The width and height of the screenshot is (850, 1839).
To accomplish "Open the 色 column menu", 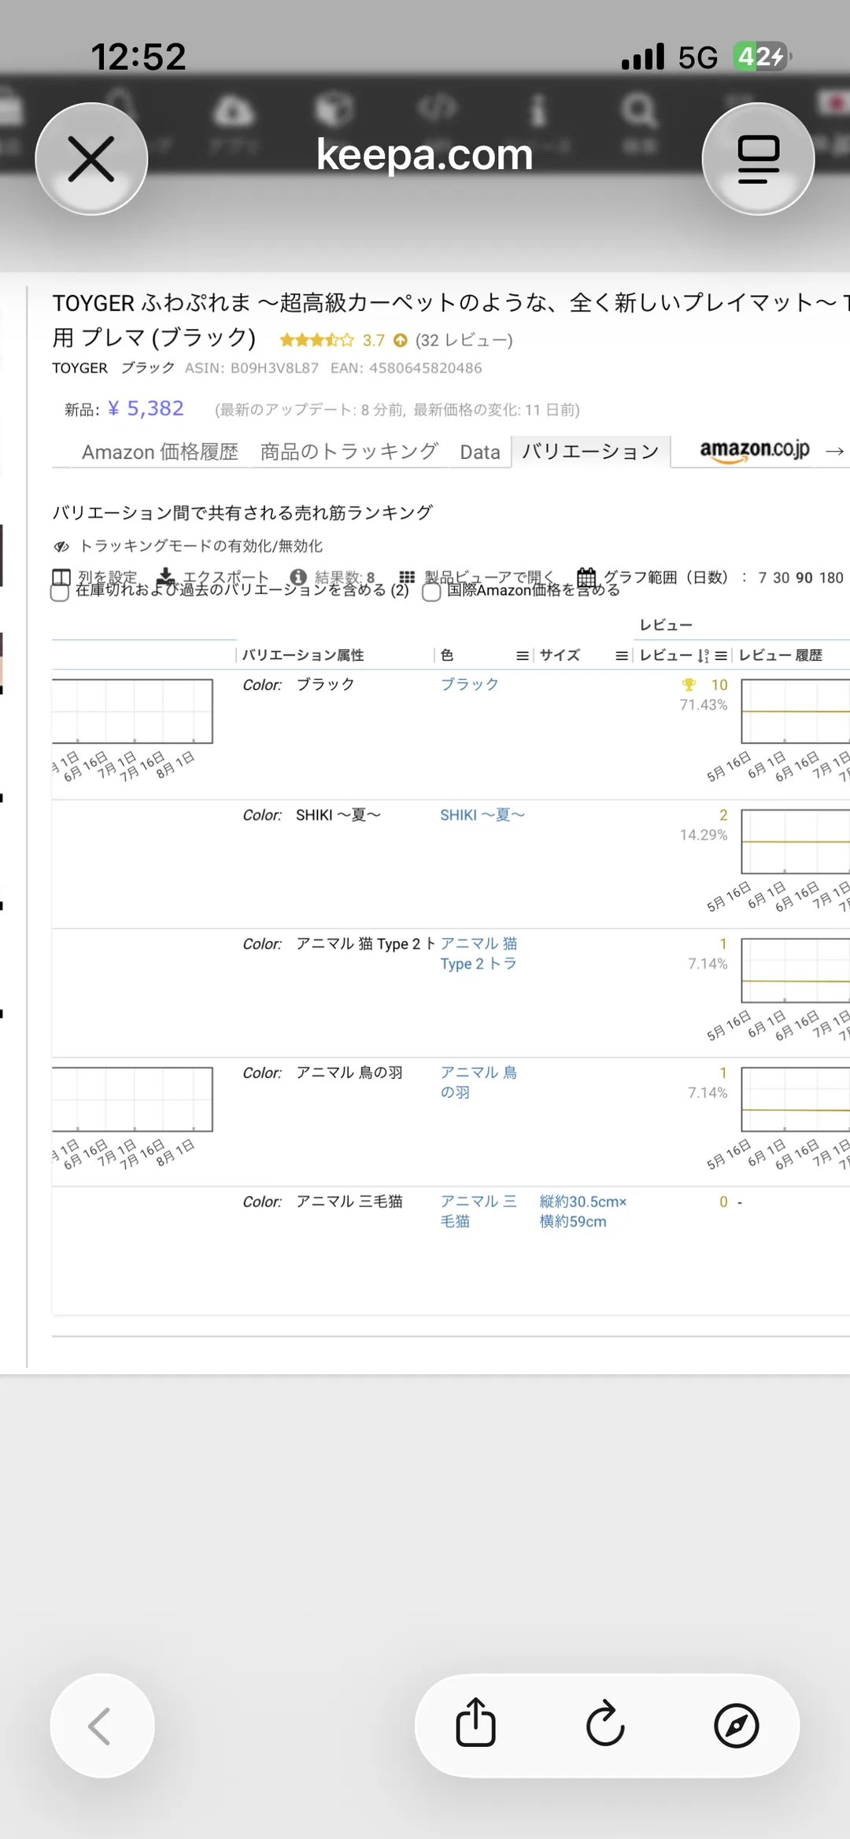I will click(x=522, y=655).
